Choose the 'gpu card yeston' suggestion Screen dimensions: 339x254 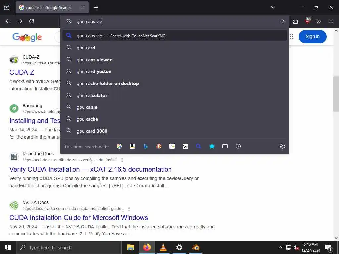pos(175,71)
